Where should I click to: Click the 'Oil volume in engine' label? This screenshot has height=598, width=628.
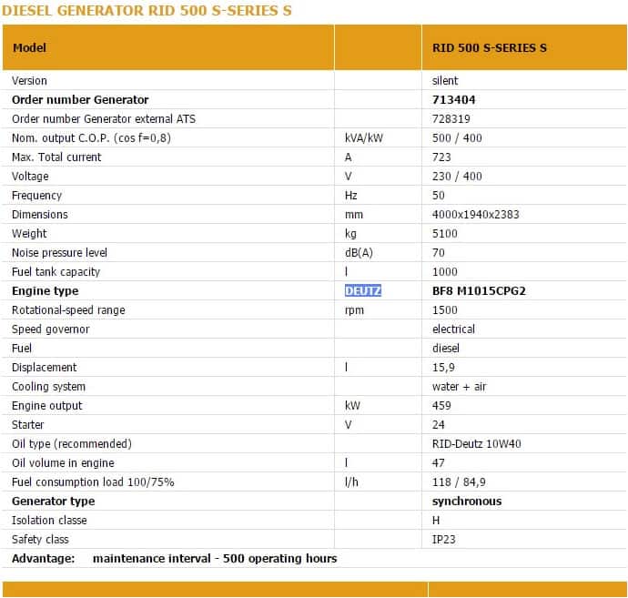click(63, 463)
